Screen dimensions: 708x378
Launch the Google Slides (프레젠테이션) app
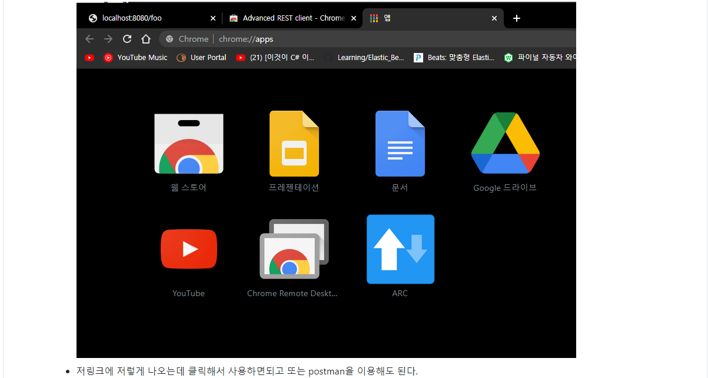click(294, 144)
